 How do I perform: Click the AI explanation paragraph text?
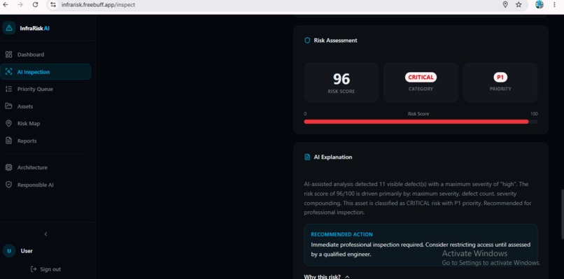pyautogui.click(x=418, y=198)
